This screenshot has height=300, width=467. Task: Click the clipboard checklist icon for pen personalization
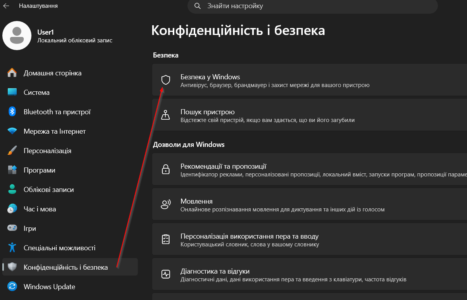tap(166, 239)
